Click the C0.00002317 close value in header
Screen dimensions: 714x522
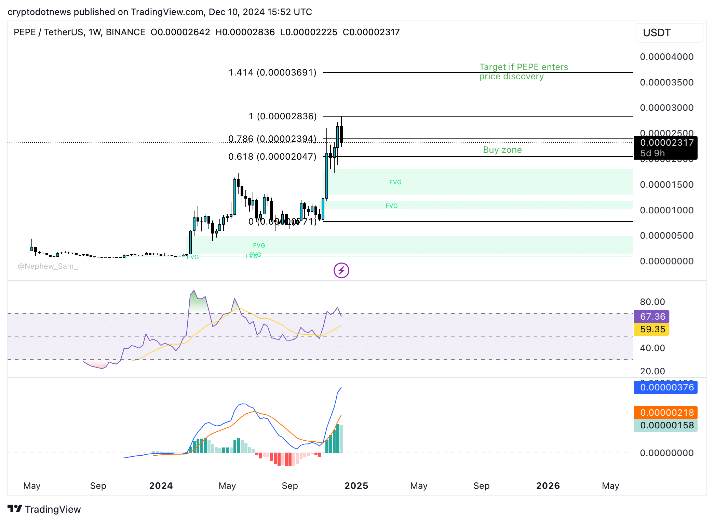pos(371,32)
